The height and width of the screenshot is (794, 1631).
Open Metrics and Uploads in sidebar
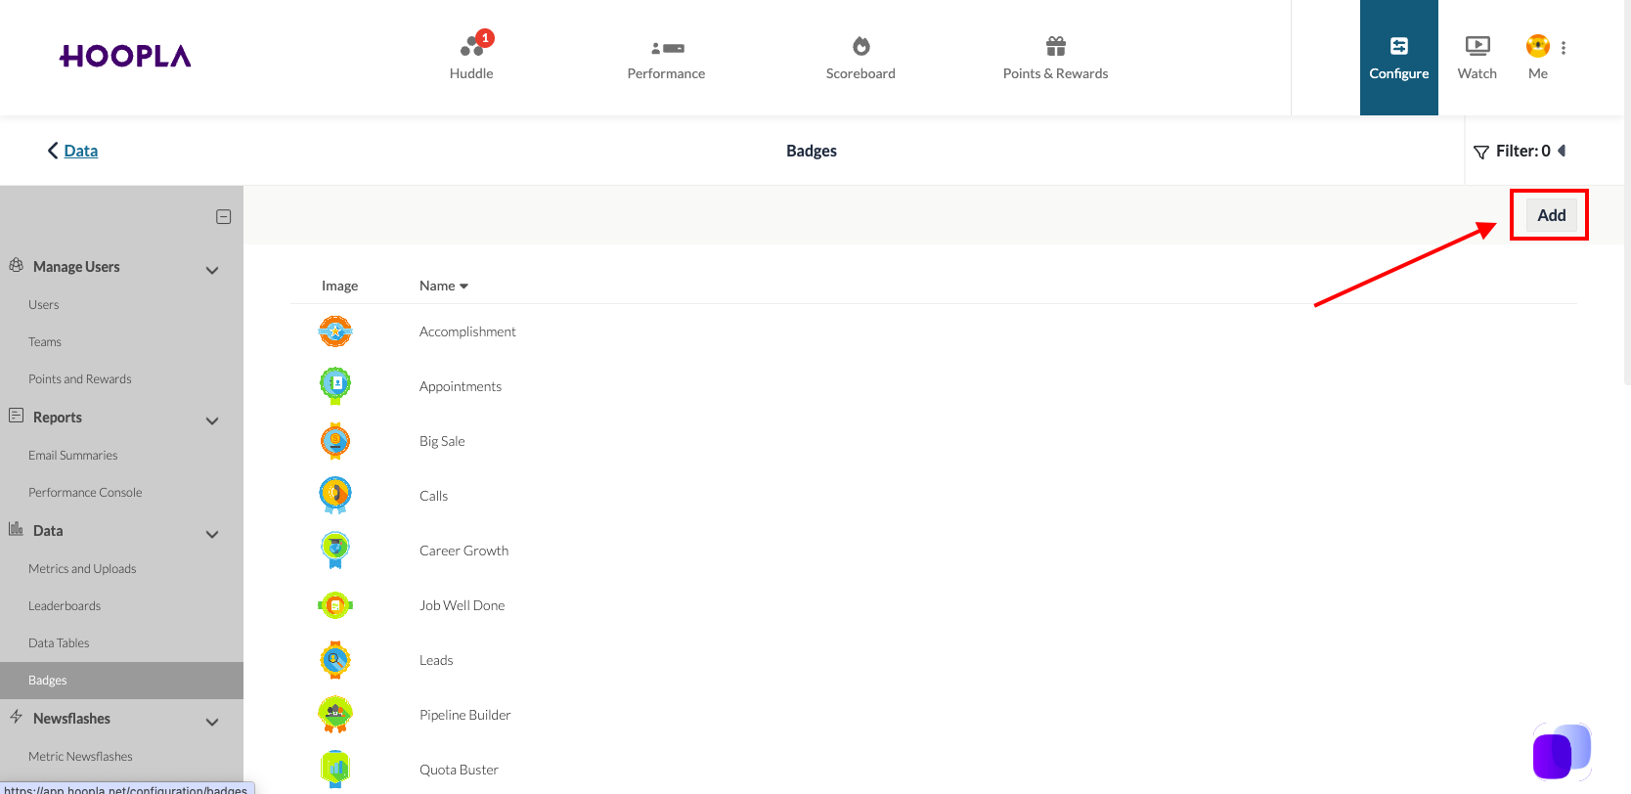coord(82,569)
